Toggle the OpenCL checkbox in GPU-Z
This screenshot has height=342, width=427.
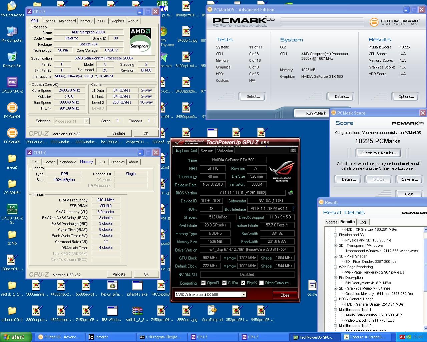point(203,283)
